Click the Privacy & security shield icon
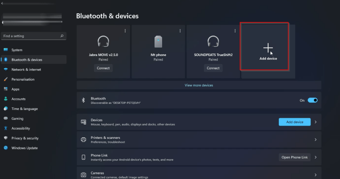This screenshot has height=179, width=340. [x=6, y=138]
